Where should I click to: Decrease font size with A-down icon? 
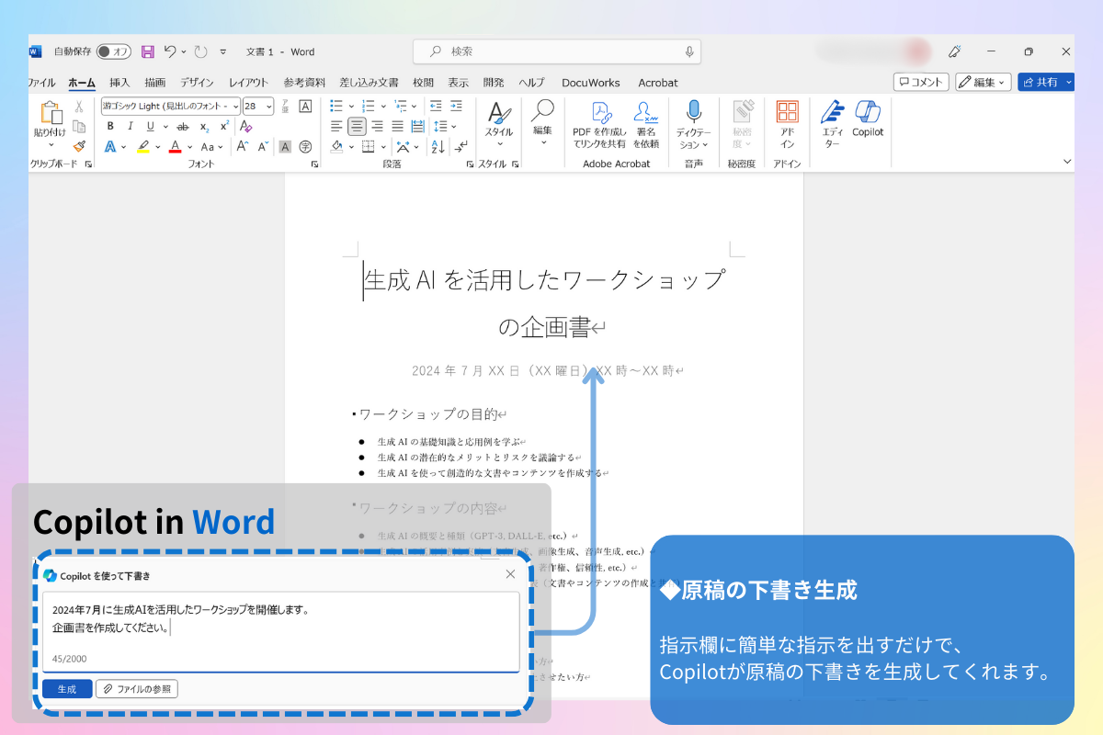(x=263, y=146)
